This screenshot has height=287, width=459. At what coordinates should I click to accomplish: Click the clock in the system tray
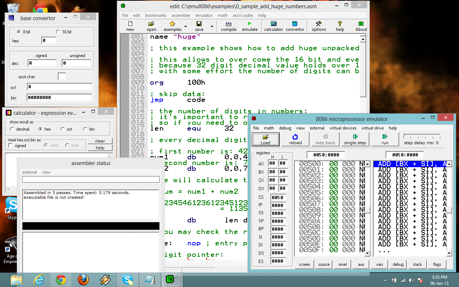pos(440,280)
